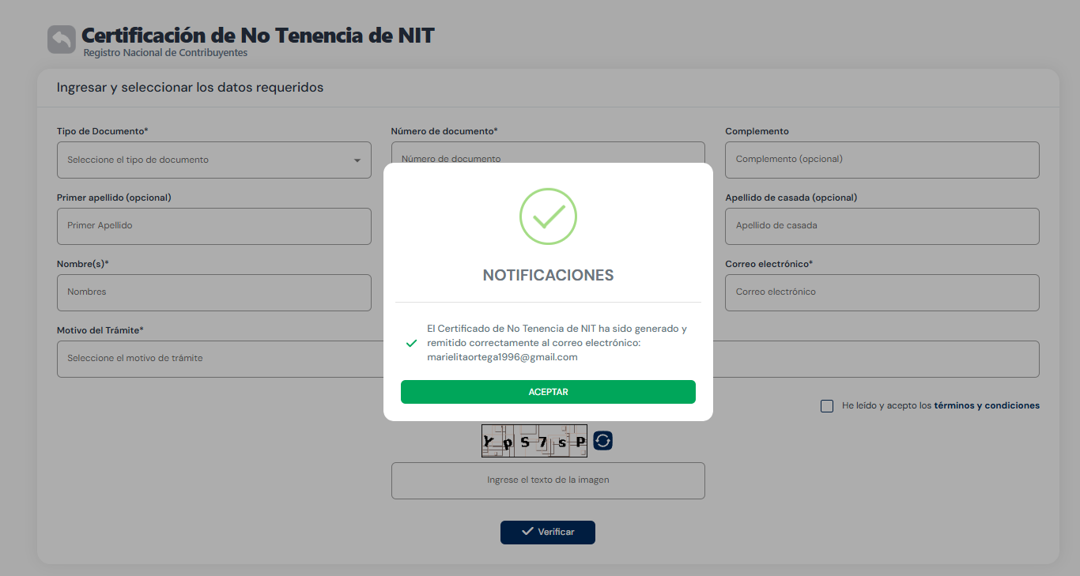Click the Correo electrónico input field
This screenshot has height=576, width=1080.
pos(882,292)
